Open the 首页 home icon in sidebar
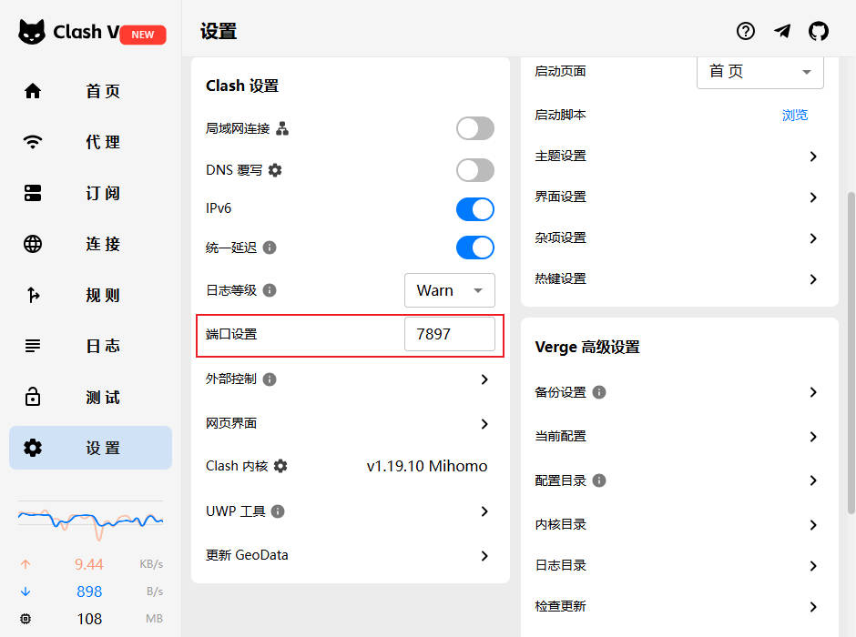Image resolution: width=856 pixels, height=637 pixels. coord(32,91)
